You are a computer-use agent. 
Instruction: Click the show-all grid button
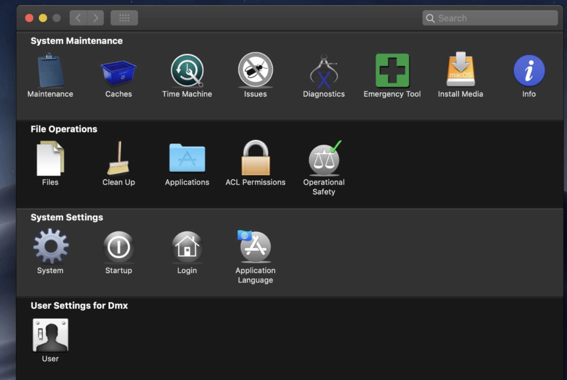pyautogui.click(x=124, y=18)
